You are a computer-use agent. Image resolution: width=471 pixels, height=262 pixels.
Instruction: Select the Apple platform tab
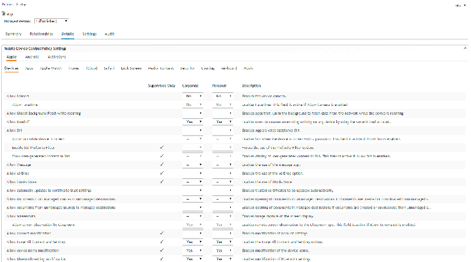pos(11,57)
